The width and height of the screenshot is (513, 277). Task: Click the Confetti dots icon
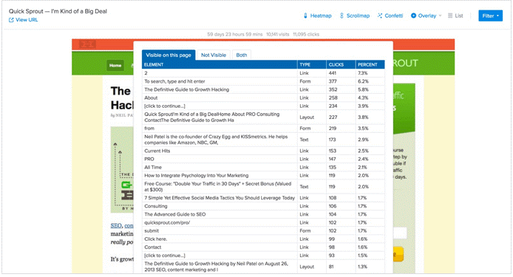pyautogui.click(x=380, y=16)
